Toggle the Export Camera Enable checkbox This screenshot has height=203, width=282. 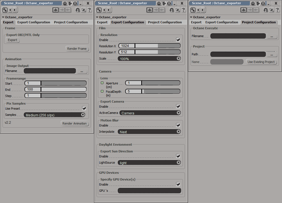178,106
